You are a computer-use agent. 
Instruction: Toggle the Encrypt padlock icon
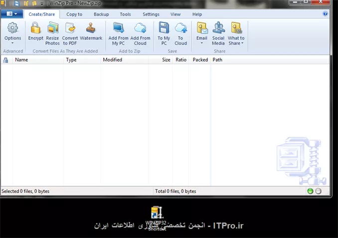35,28
